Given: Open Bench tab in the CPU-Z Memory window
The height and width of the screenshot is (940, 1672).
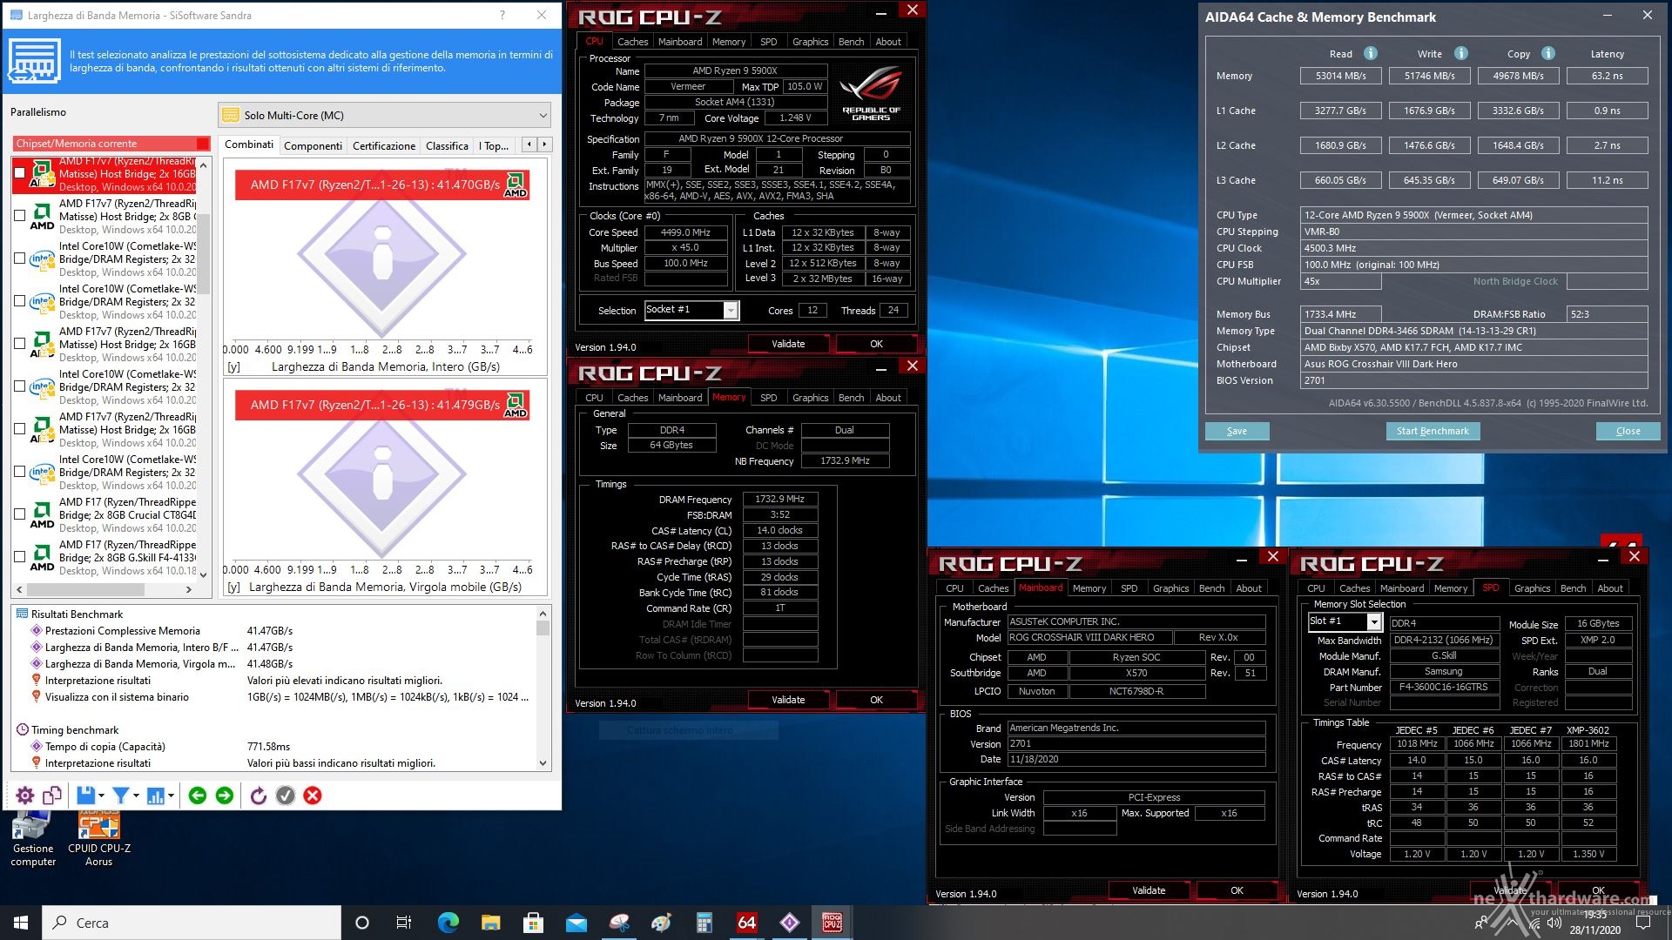Looking at the screenshot, I should (851, 398).
